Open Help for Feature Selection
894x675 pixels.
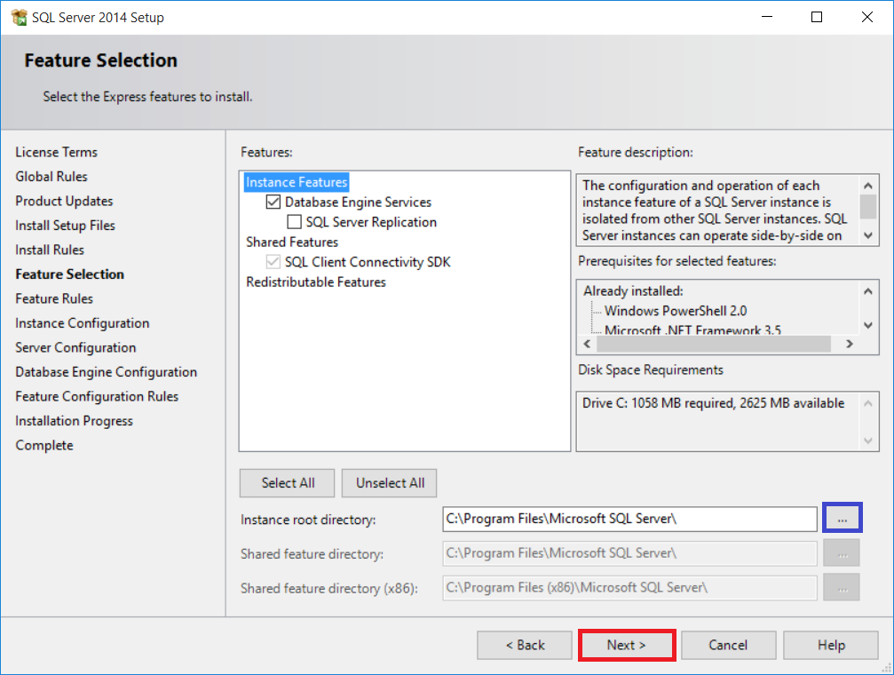click(x=831, y=646)
